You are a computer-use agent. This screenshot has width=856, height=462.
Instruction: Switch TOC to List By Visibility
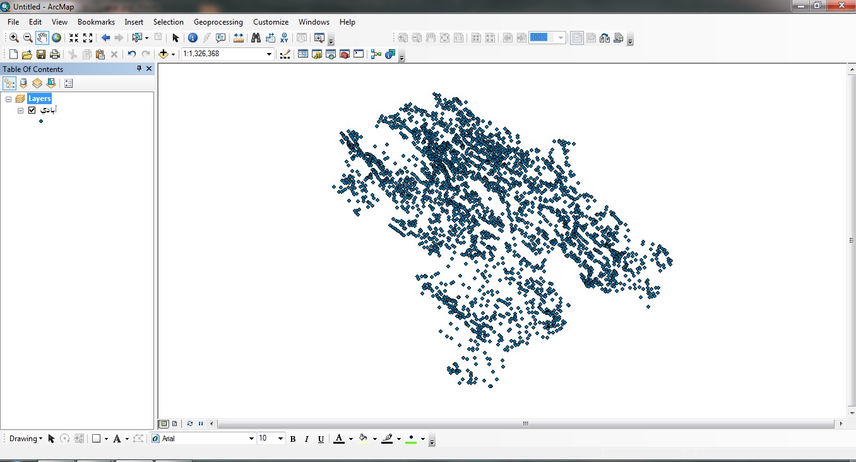(x=37, y=83)
